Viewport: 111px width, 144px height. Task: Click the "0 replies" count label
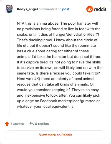point(42,124)
